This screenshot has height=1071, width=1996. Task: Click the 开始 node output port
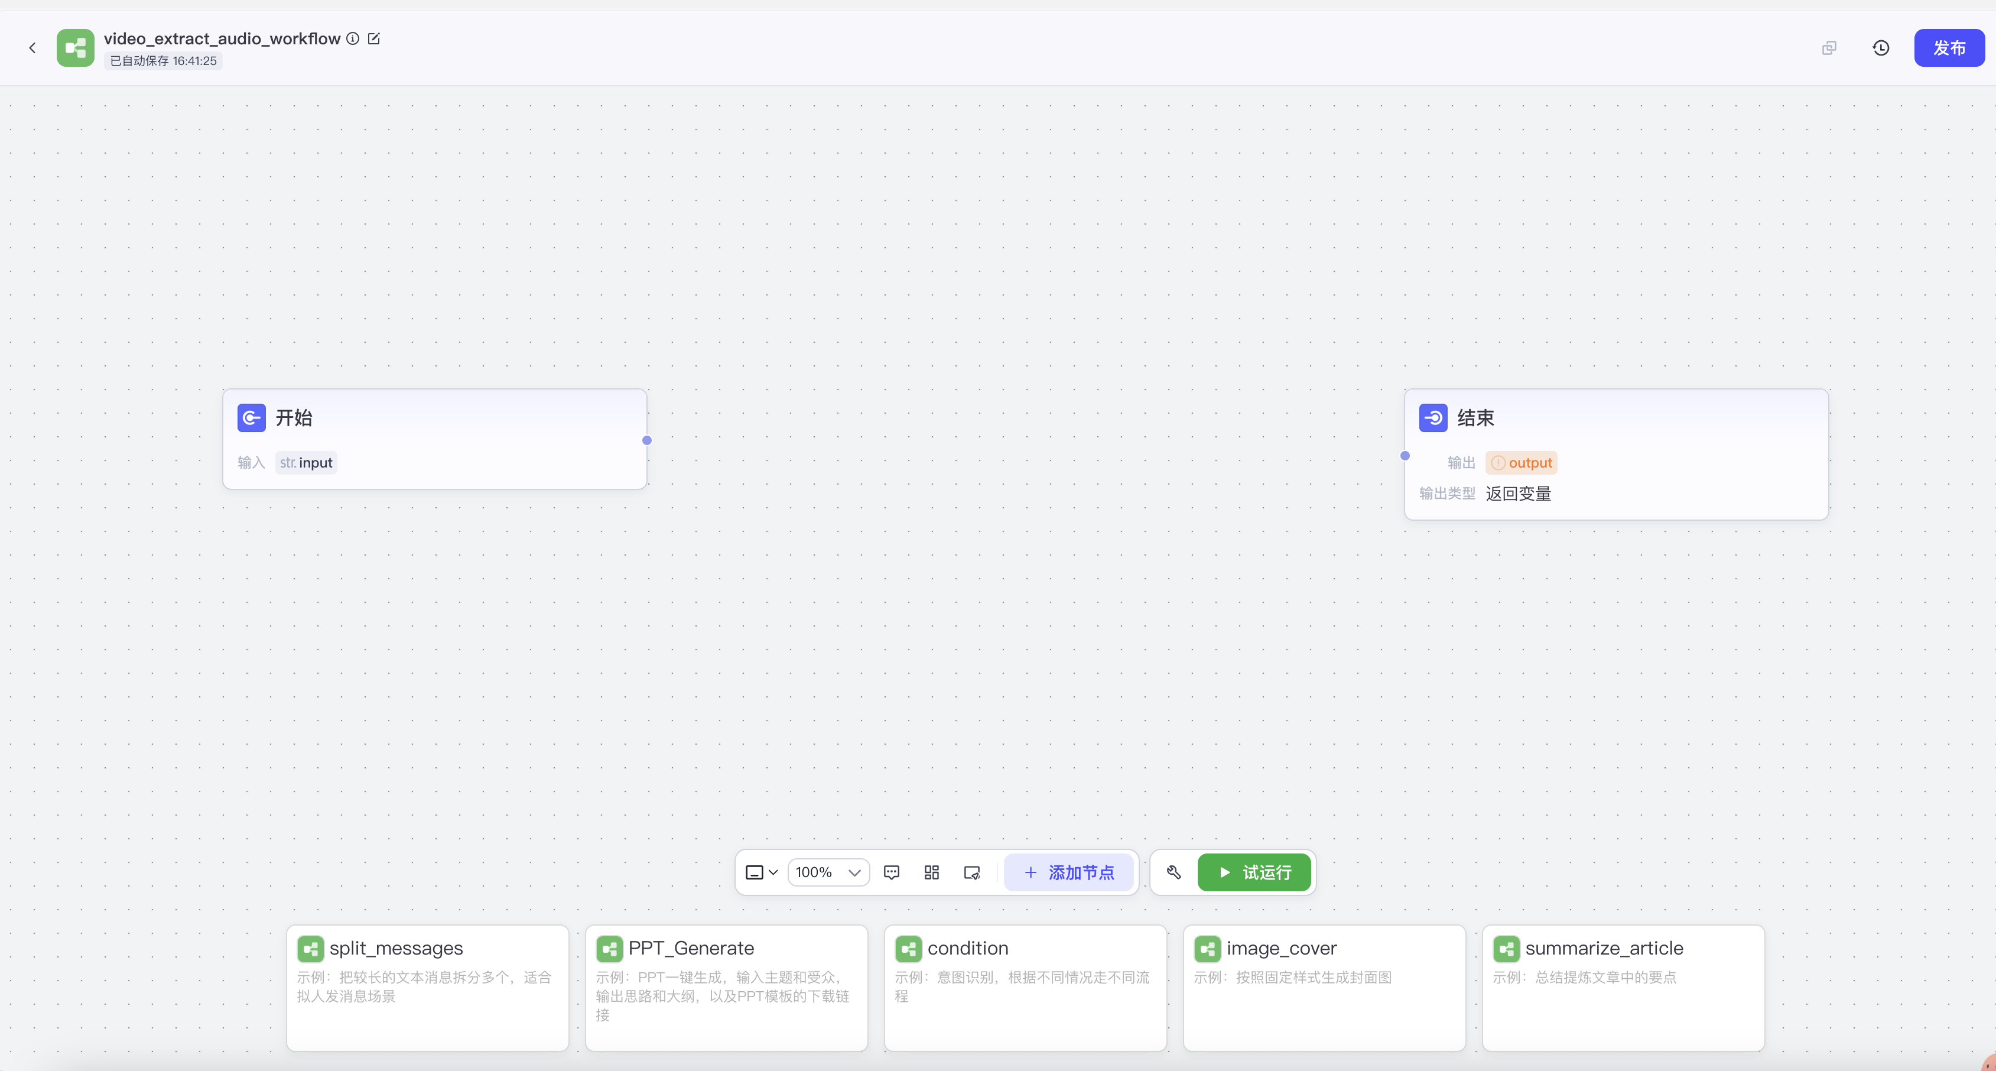pyautogui.click(x=647, y=440)
